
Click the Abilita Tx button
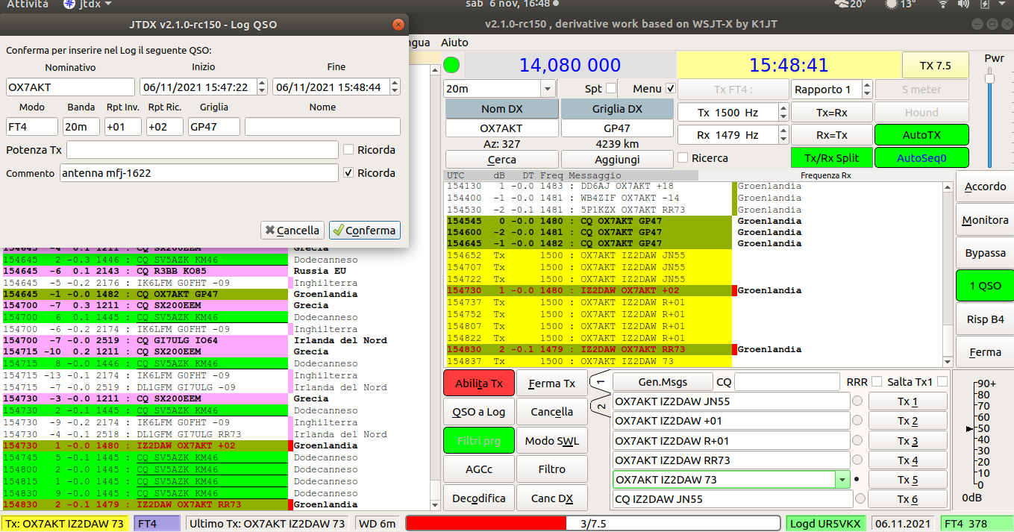478,384
